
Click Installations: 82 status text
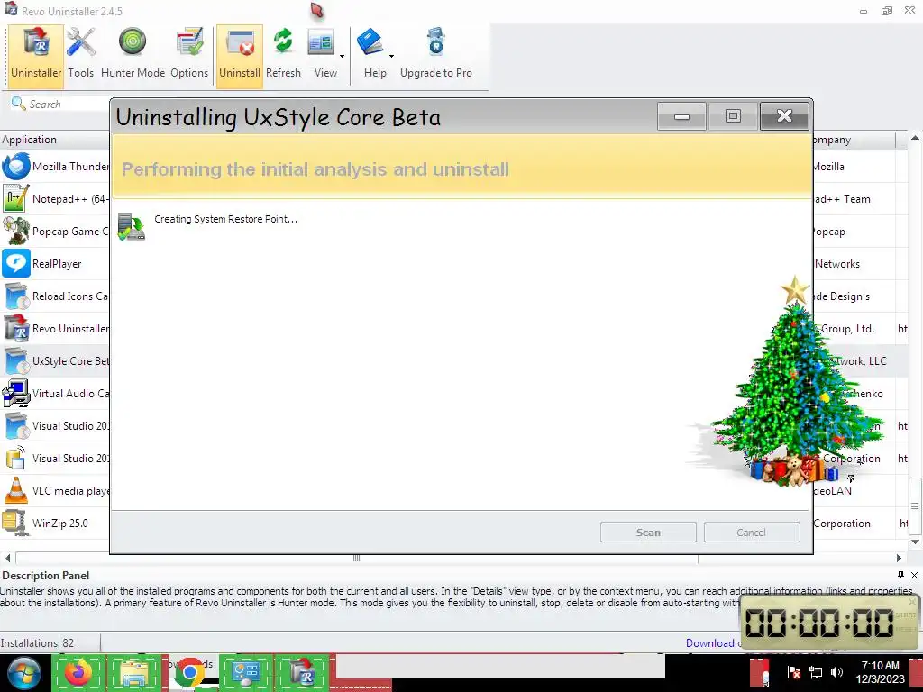click(x=37, y=643)
